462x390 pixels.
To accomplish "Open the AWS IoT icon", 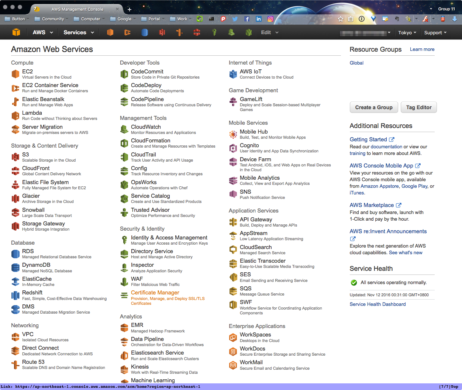I will [233, 74].
